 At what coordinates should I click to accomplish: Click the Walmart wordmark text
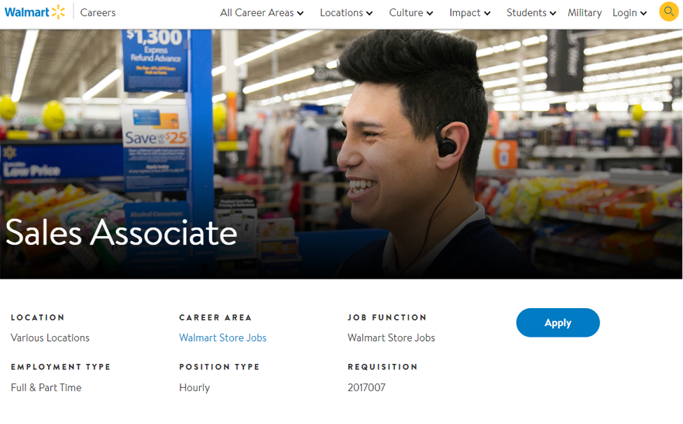27,12
